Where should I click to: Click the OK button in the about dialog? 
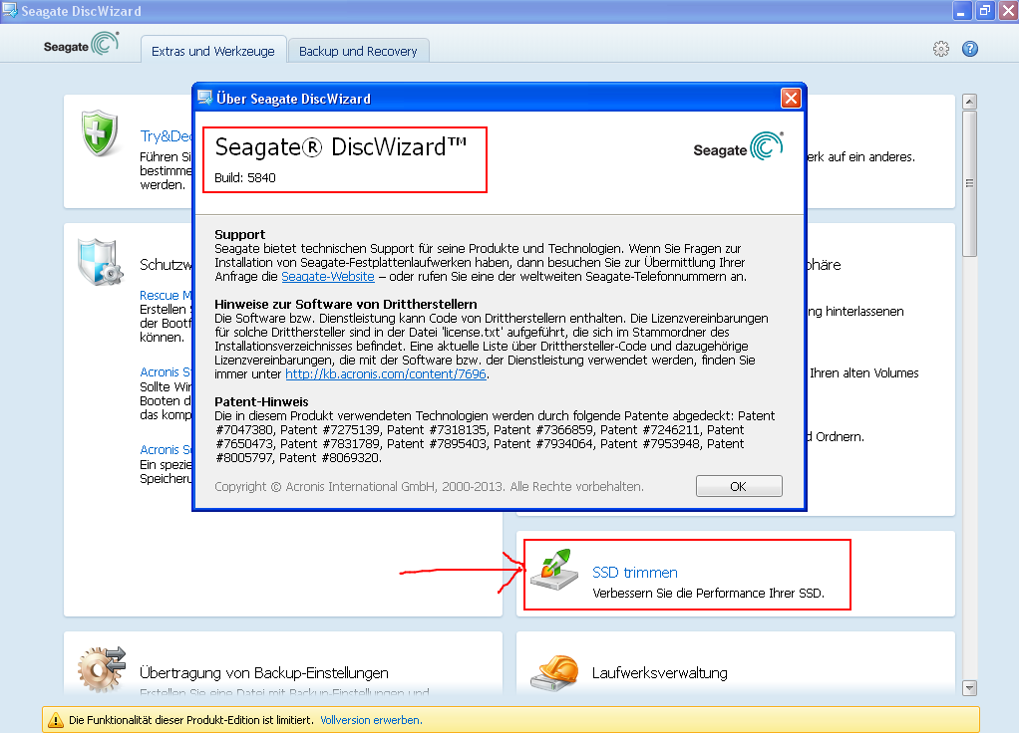[739, 486]
